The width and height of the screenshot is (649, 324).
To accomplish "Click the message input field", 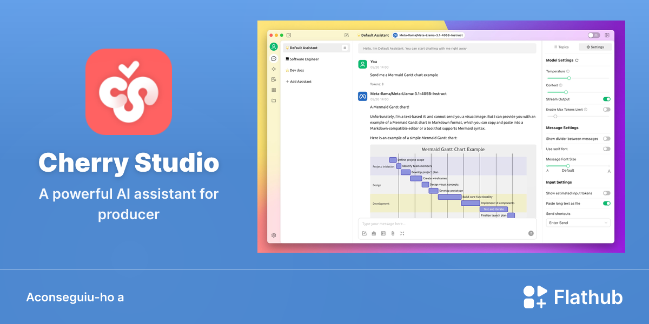I will 447,224.
